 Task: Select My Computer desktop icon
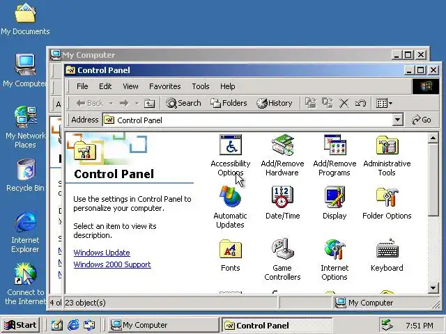(25, 70)
